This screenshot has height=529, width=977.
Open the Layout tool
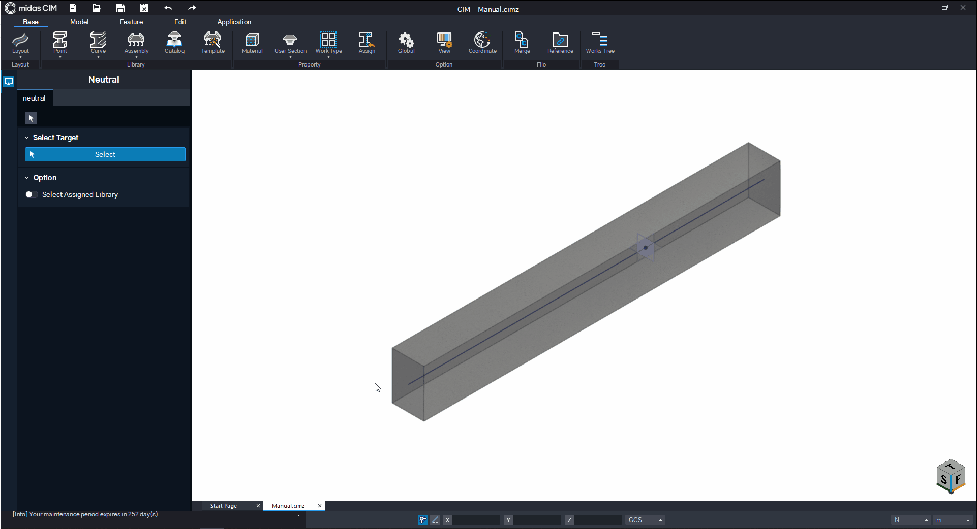click(20, 43)
